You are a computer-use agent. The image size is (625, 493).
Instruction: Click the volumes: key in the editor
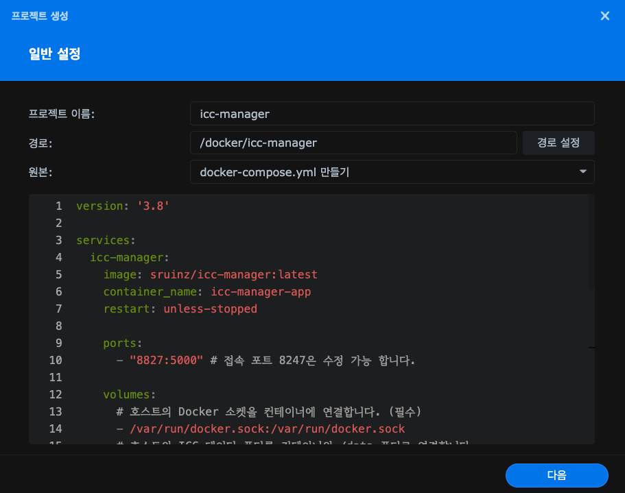click(129, 394)
